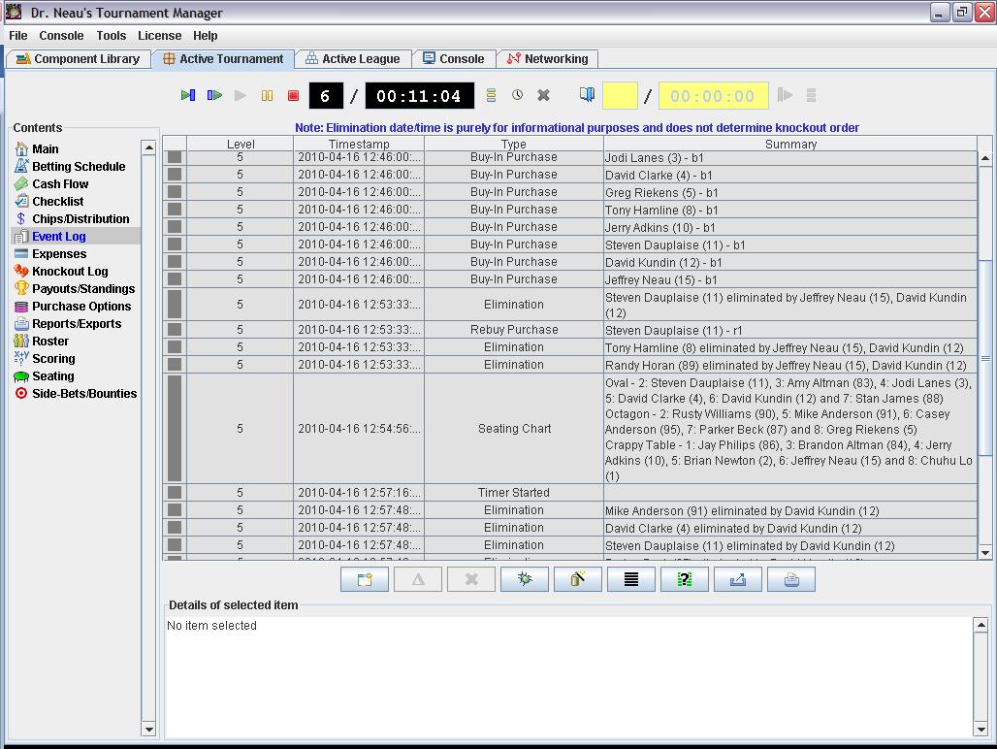Click the gray X icon beside the clock
Screen dimensions: 997x749
point(544,95)
